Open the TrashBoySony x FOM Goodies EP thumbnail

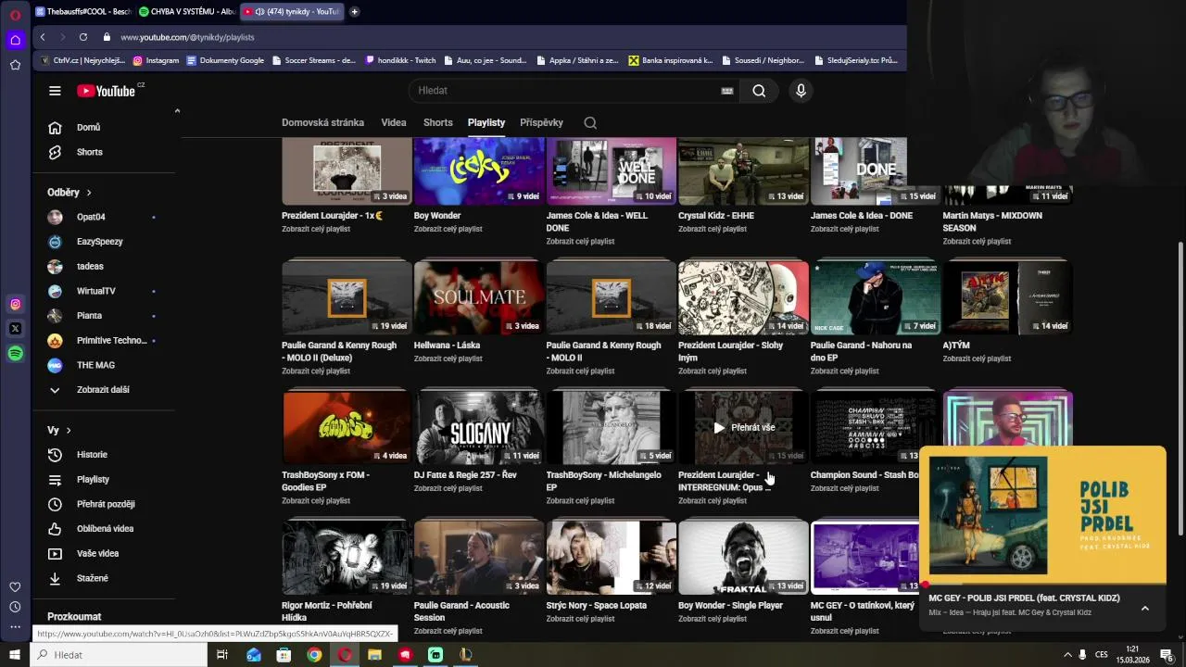(347, 427)
